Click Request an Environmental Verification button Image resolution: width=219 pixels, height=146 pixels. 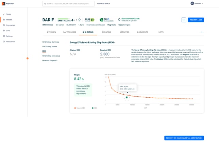[184, 138]
